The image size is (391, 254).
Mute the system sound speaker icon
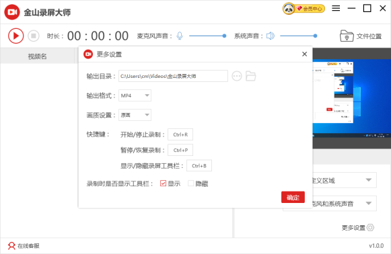tap(271, 36)
